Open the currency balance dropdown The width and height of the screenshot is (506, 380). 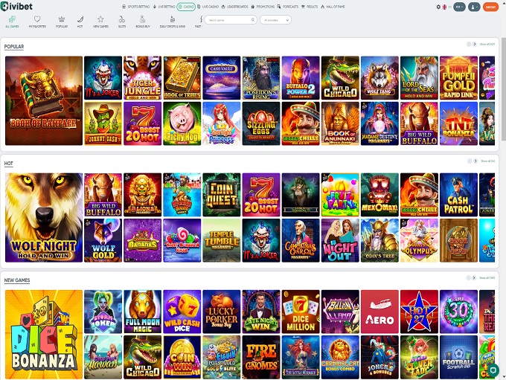pos(459,7)
